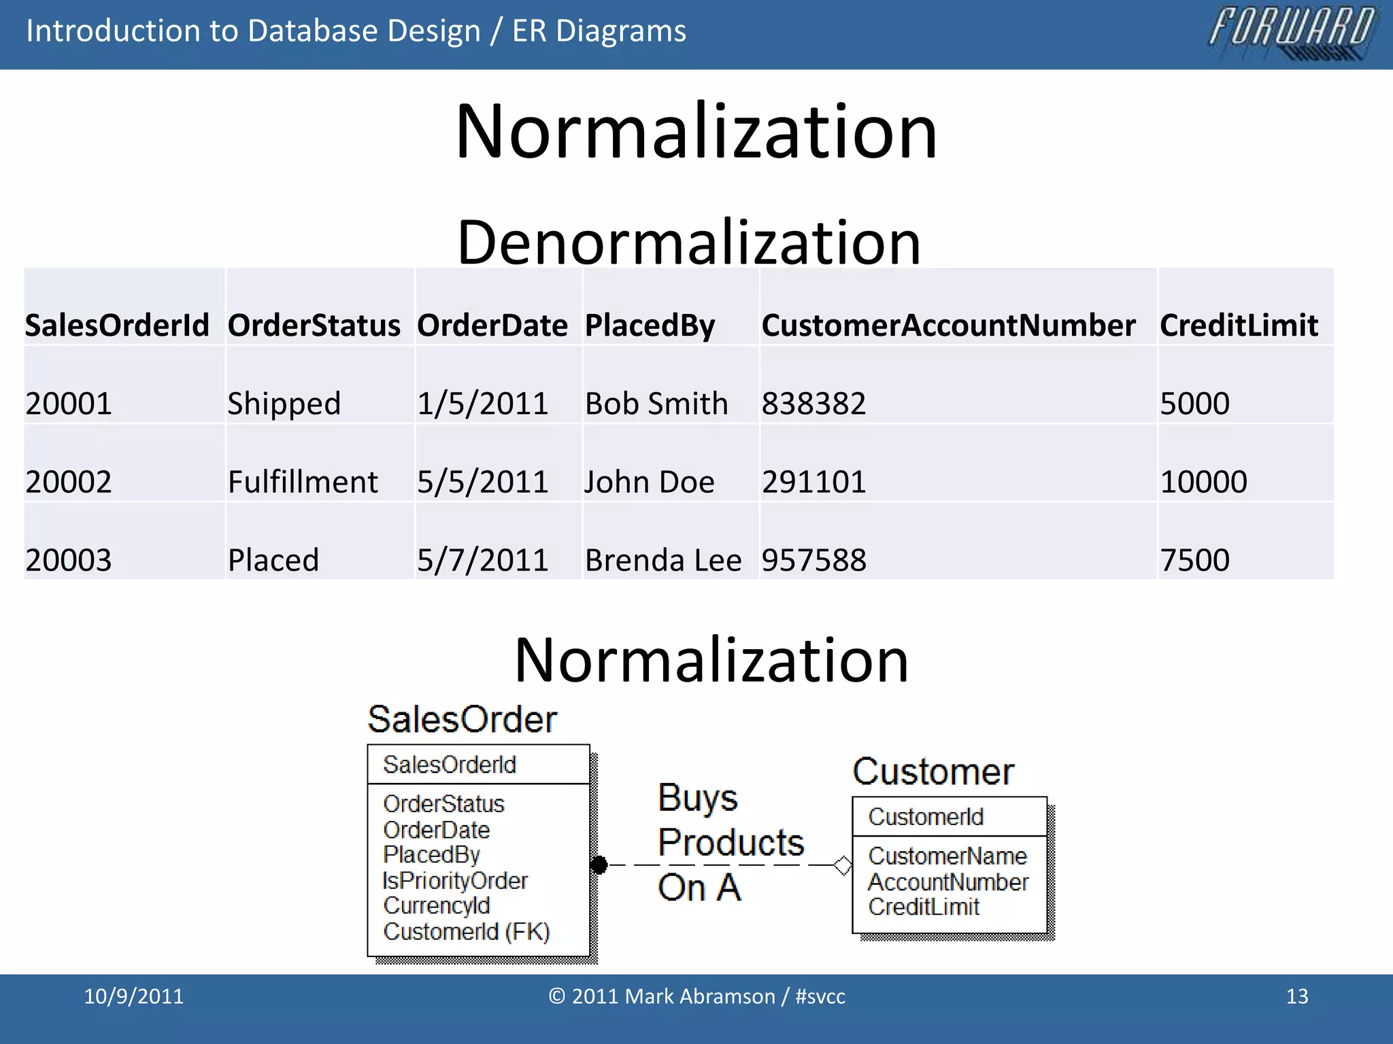Click the Buys Products On A label
1393x1044 pixels.
coord(730,841)
